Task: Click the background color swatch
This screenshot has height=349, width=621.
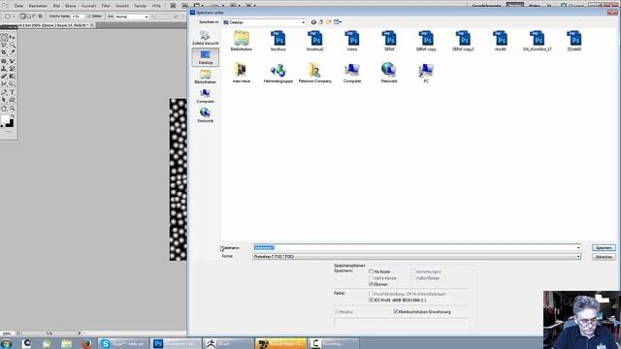Action: (x=10, y=124)
